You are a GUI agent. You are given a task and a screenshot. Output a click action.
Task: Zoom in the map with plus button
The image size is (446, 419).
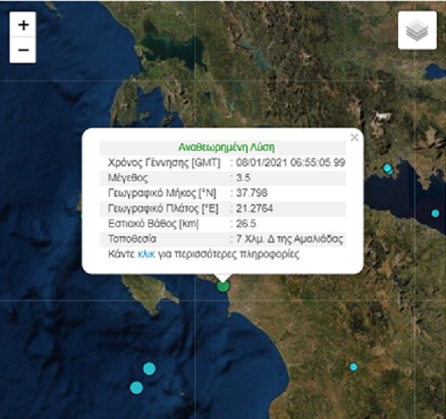tap(23, 24)
